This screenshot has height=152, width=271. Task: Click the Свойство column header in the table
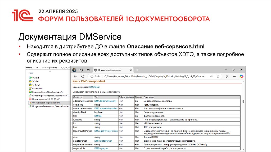pos(83,97)
